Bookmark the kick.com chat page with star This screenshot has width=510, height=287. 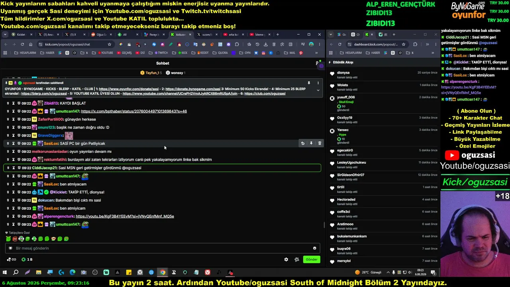pyautogui.click(x=110, y=44)
